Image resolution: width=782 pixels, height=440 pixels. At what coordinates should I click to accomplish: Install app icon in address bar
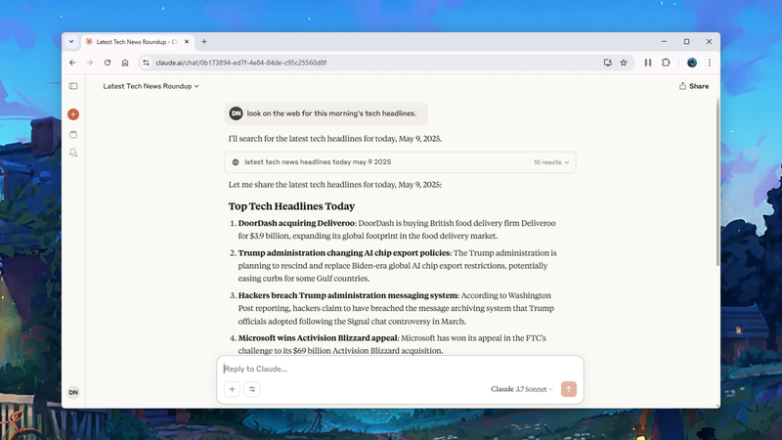click(607, 63)
